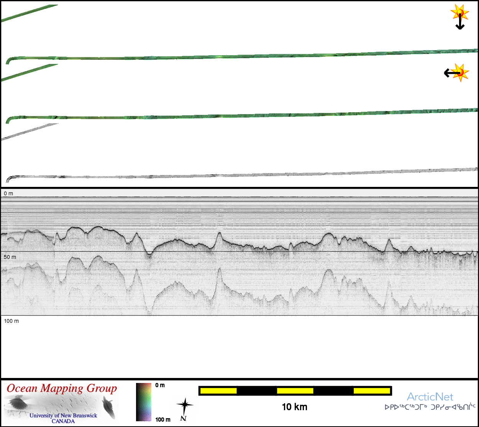Click the Ocean Mapping Group logo title
Screen dimensions: 479x427
tap(62, 388)
